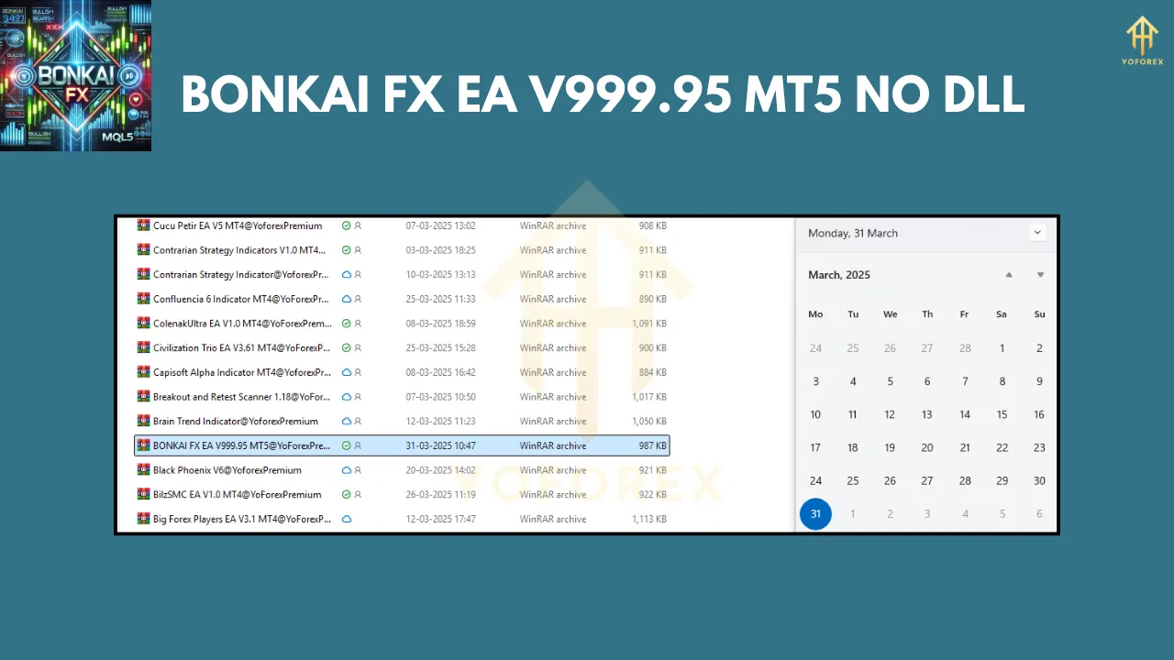Click the cloud status icon for Confluencia 6 Indicator
This screenshot has width=1174, height=660.
click(x=347, y=299)
